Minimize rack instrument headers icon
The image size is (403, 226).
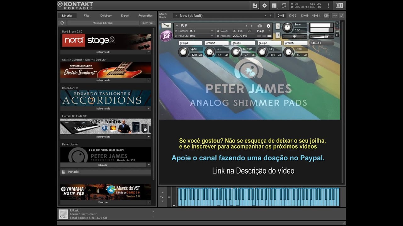(x=342, y=15)
